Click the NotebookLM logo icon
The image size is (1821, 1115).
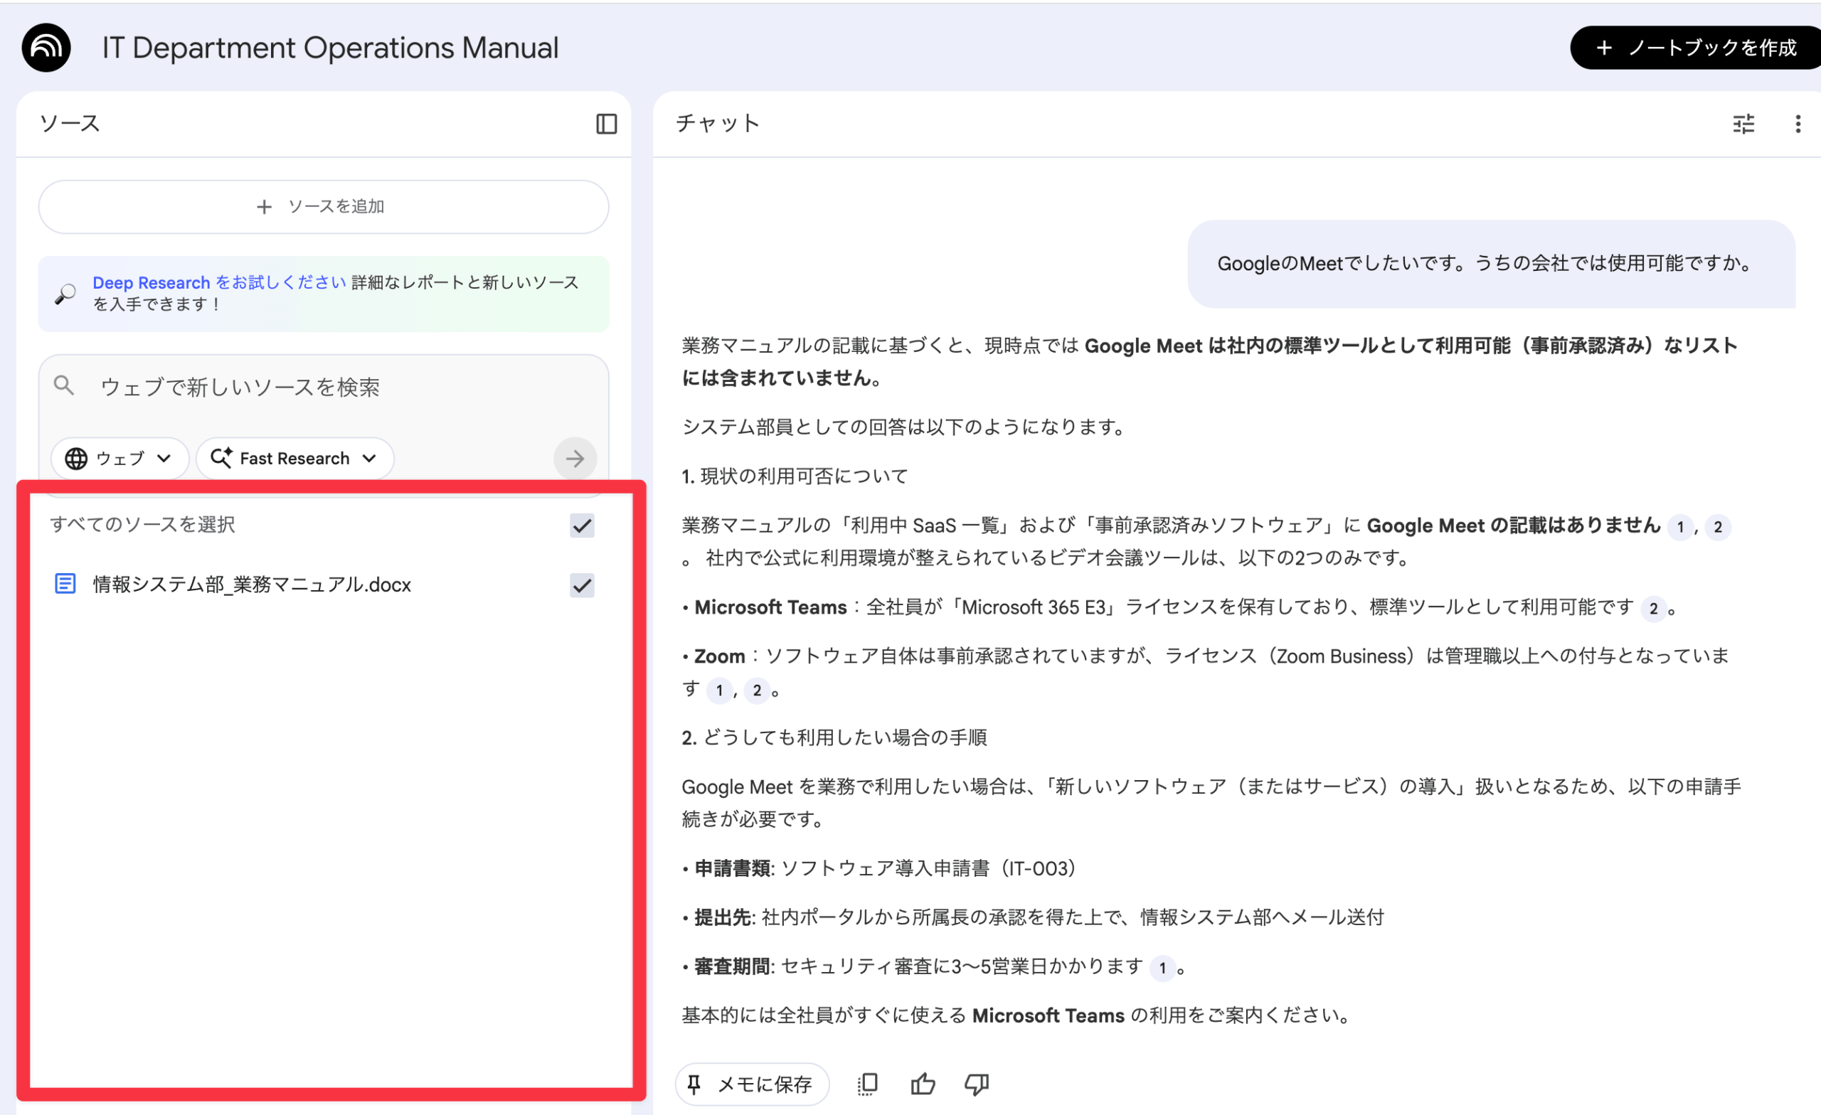(x=46, y=48)
